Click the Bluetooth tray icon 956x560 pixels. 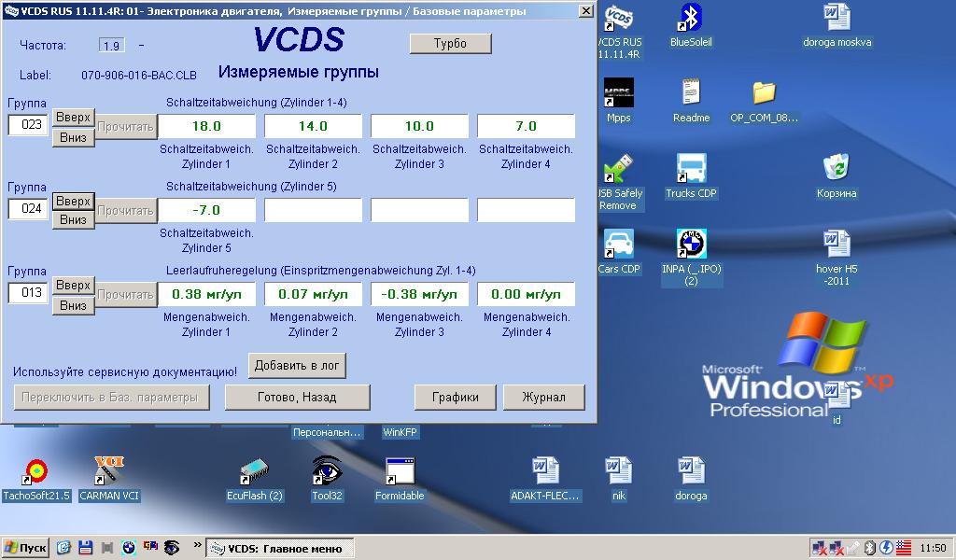tap(870, 548)
